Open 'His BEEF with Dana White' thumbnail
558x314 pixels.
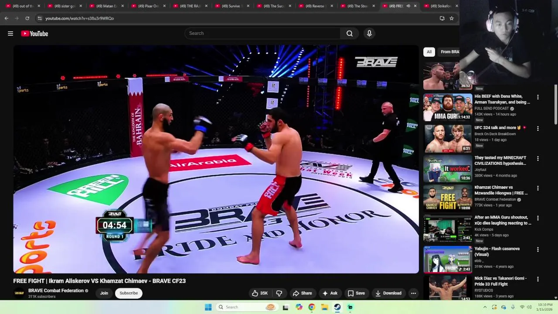point(448,107)
